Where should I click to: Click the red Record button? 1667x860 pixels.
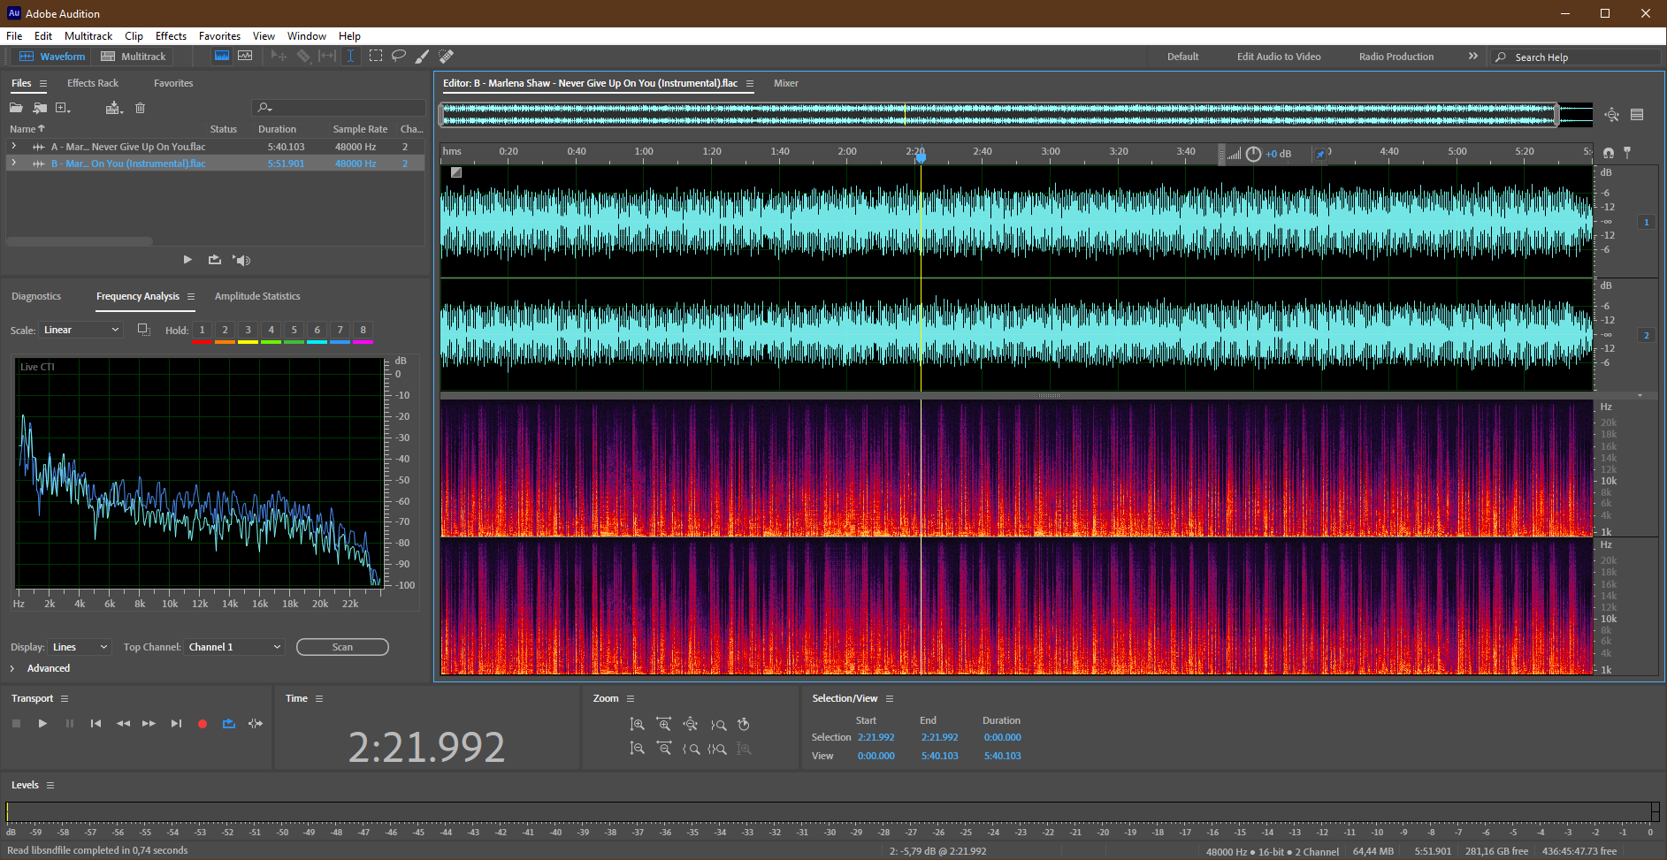203,724
